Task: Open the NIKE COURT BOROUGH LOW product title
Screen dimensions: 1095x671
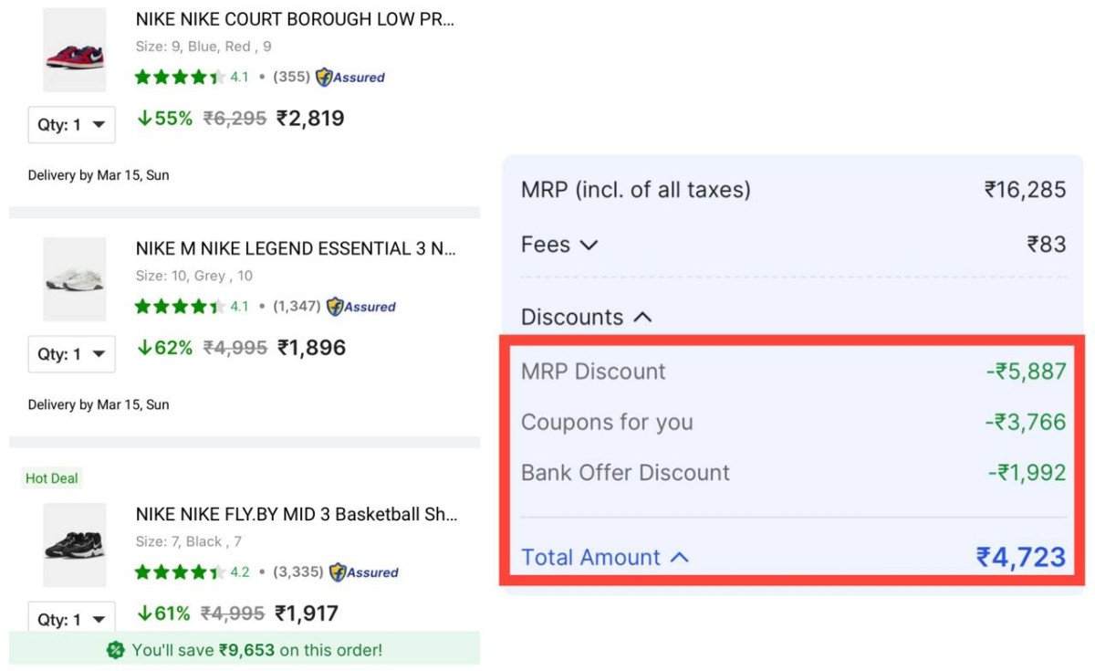Action: click(x=295, y=19)
